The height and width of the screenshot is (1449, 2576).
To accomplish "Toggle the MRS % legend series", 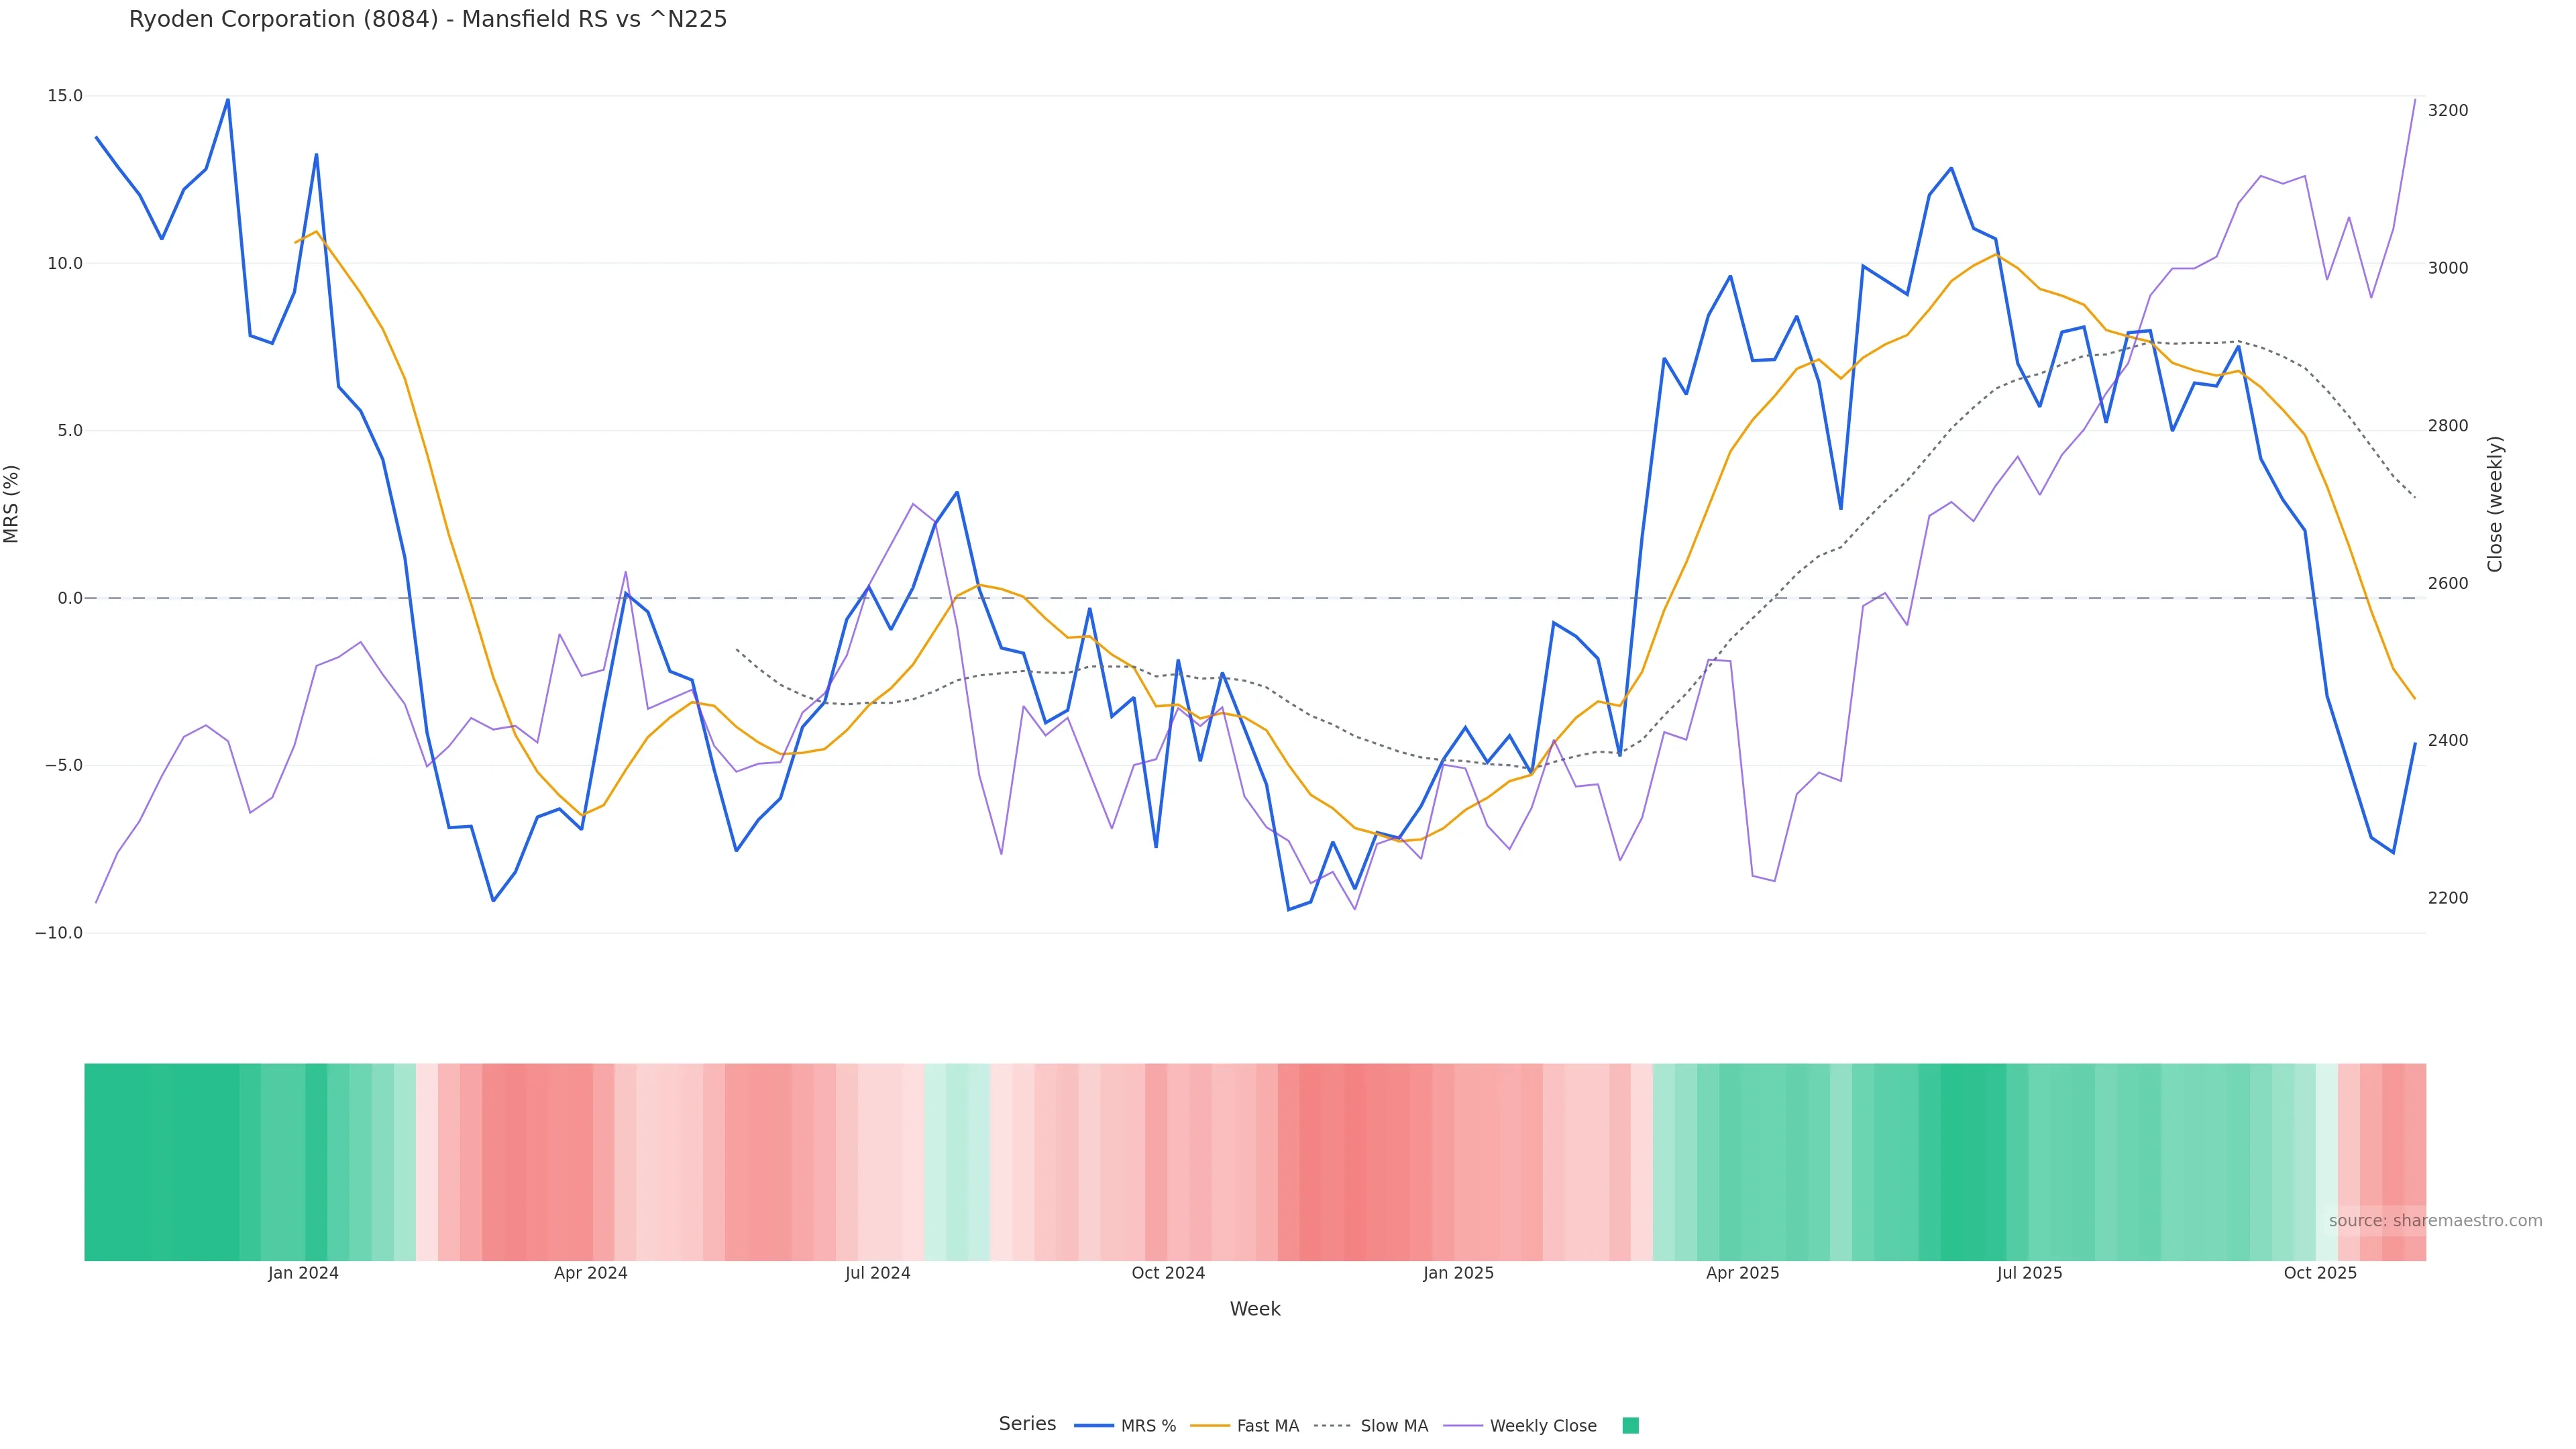I will click(x=1147, y=1426).
